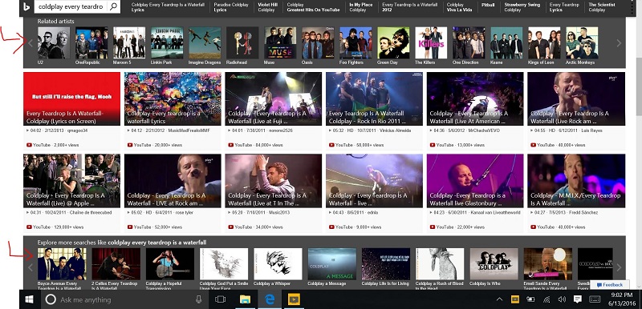642x309 pixels.
Task: Open the Radiohead artist thumbnail
Action: click(x=242, y=43)
